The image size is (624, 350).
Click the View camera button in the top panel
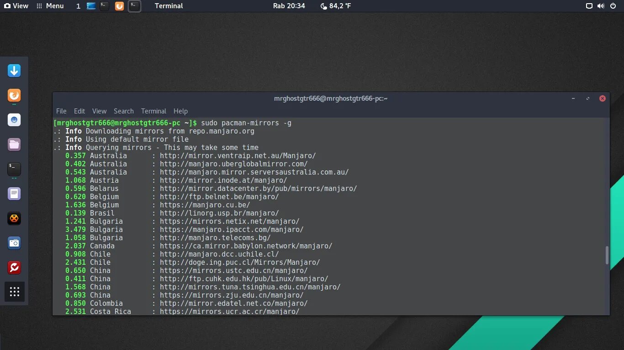[16, 6]
